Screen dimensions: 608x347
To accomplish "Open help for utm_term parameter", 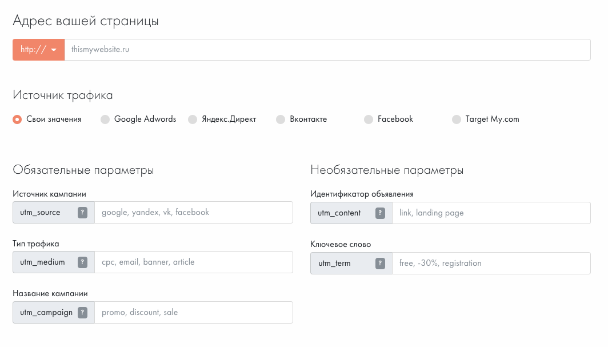I will 380,263.
